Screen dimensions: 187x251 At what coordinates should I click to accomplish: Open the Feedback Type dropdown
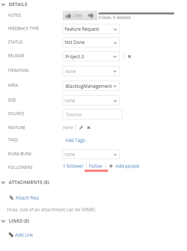91,29
